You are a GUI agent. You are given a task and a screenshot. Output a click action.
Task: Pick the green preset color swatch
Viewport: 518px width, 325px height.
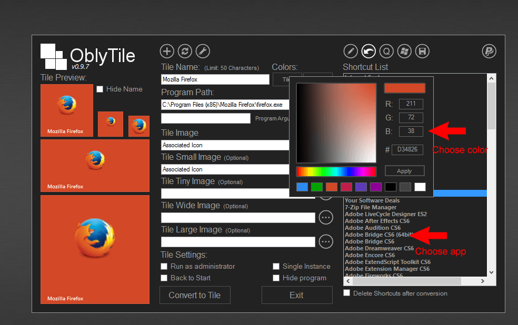click(x=316, y=187)
